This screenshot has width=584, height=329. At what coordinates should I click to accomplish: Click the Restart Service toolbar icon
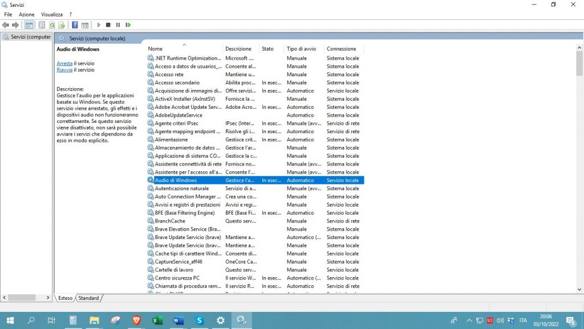[x=128, y=25]
